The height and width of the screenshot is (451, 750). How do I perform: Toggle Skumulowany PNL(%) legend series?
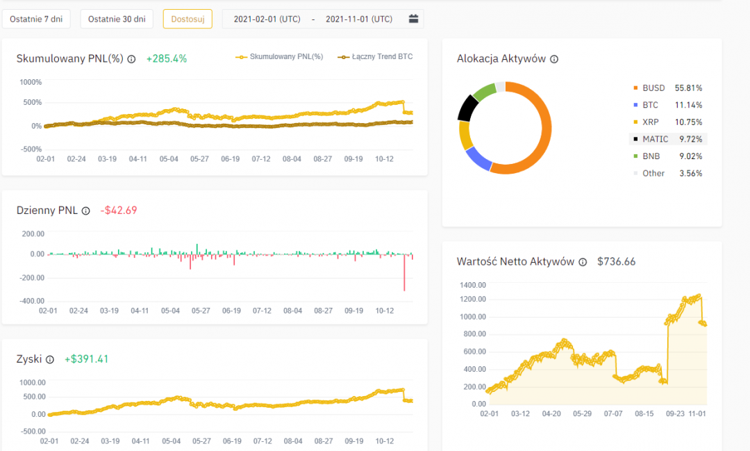(280, 57)
